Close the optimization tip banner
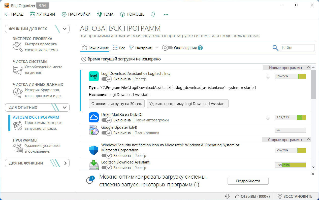The image size is (319, 200). coord(313,174)
